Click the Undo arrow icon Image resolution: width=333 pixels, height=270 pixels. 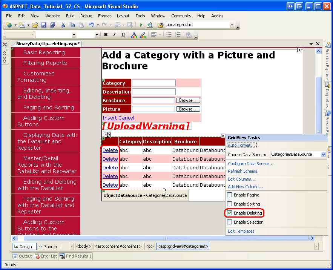(91, 25)
